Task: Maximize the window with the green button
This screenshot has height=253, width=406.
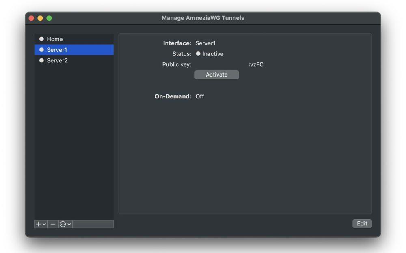Action: tap(49, 18)
